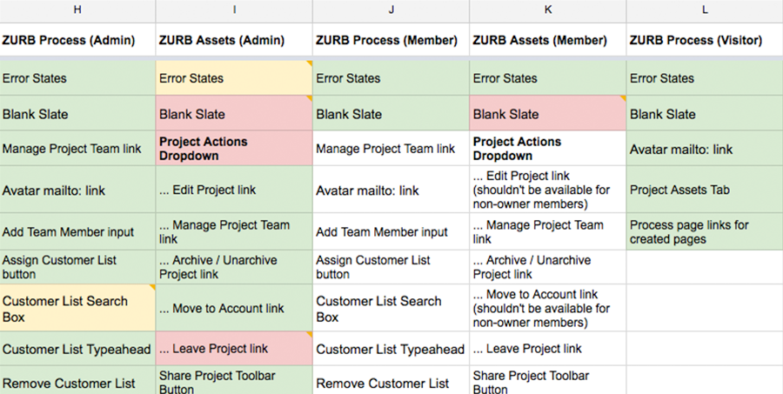Click bold Project Actions Dropdown cell in column I

pyautogui.click(x=234, y=149)
